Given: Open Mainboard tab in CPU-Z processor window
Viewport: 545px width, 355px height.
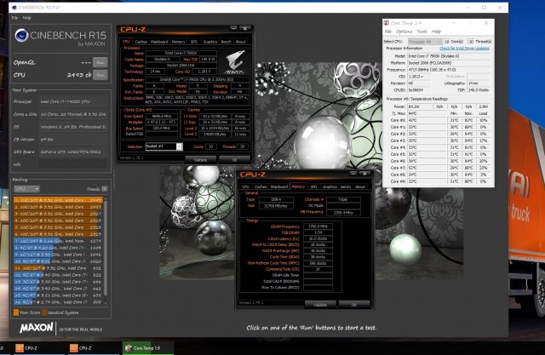Looking at the screenshot, I should [x=159, y=42].
